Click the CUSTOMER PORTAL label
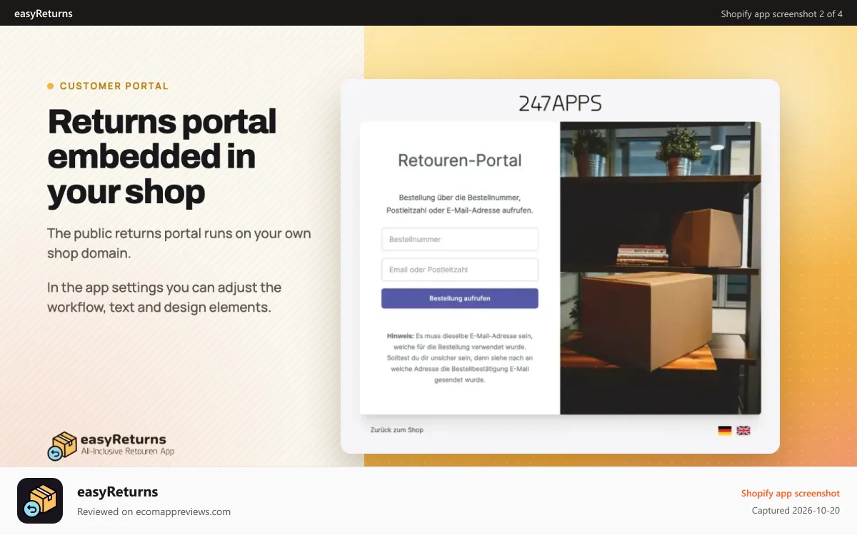Image resolution: width=857 pixels, height=535 pixels. click(114, 86)
